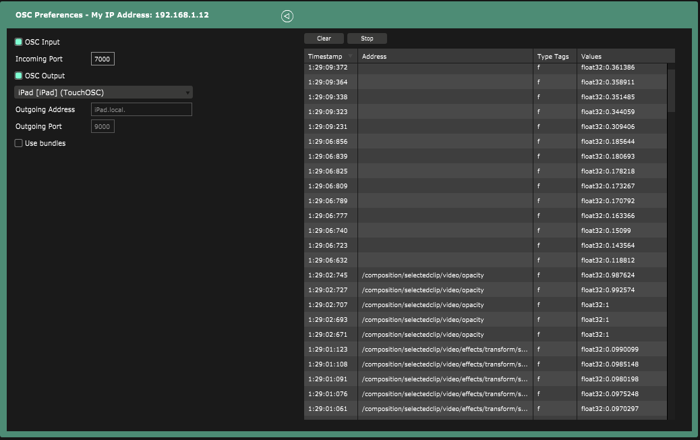
Task: Click the log table's vertical scrollbar thumb
Action: tap(670, 90)
